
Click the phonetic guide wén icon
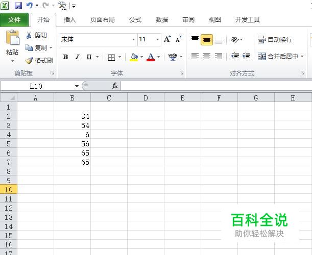(x=173, y=57)
